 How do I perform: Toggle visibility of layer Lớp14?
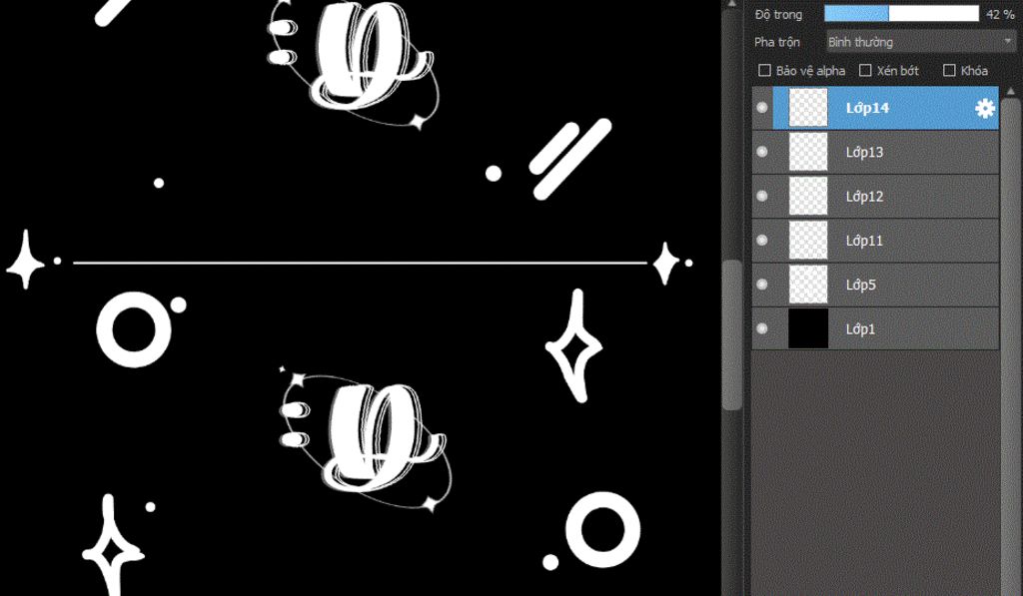click(x=762, y=108)
